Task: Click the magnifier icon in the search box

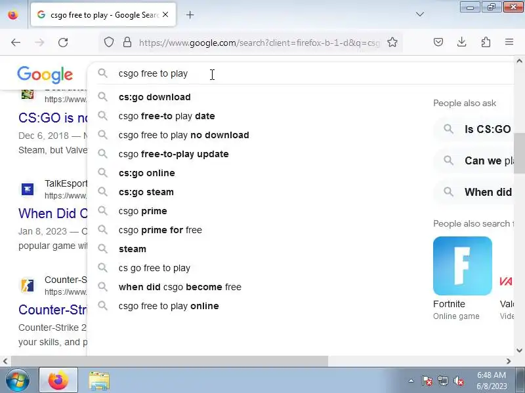Action: [102, 73]
